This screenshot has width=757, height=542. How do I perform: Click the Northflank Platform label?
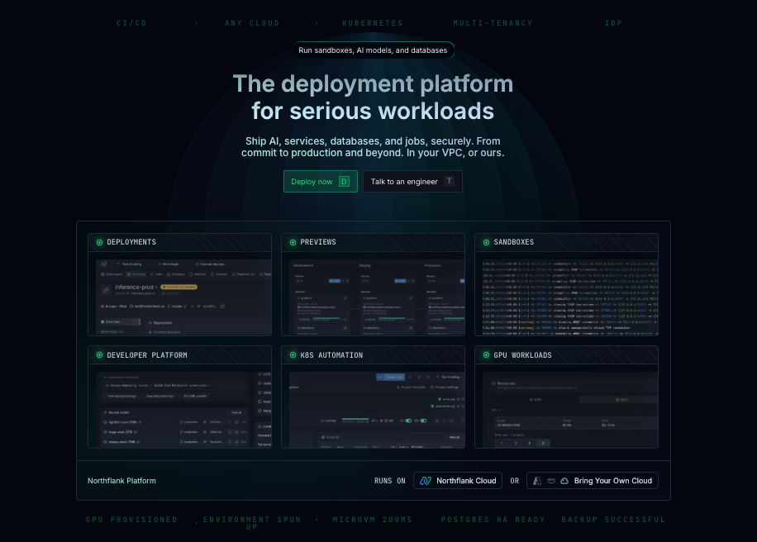[x=121, y=481]
